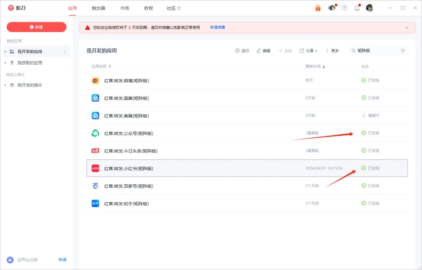Image resolution: width=422 pixels, height=270 pixels.
Task: Click the eye mascot icon in header
Action: [332, 8]
